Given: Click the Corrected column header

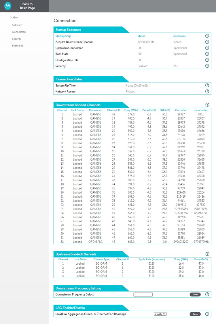Looking at the screenshot, I should pyautogui.click(x=181, y=110).
